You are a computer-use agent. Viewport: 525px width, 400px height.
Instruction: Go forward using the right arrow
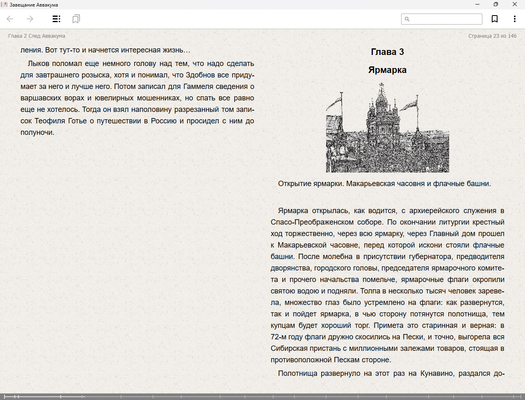click(30, 19)
